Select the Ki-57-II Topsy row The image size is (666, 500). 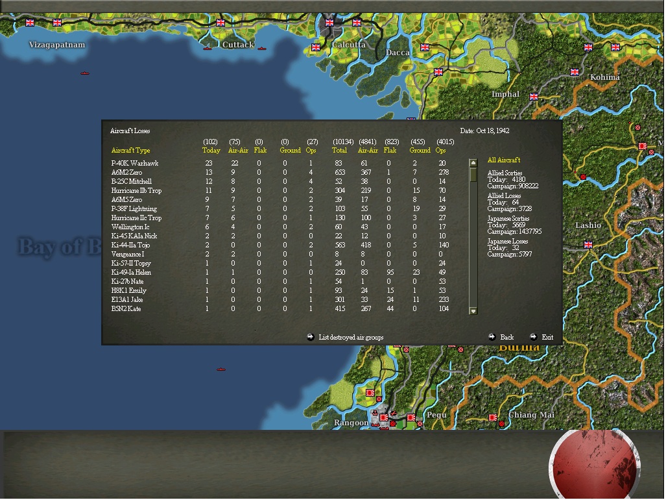[280, 263]
